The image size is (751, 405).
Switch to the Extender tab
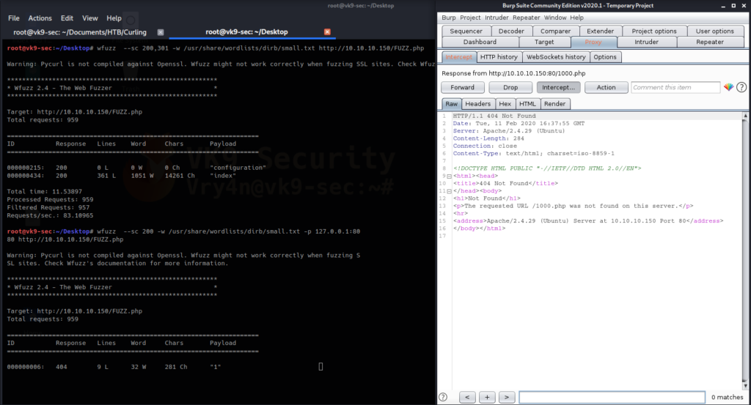600,31
